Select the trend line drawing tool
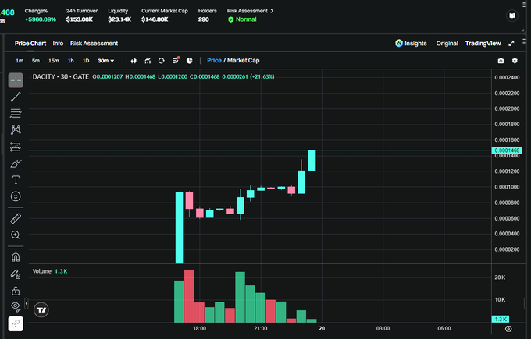Screen dimensions: 531x339 tap(16, 97)
